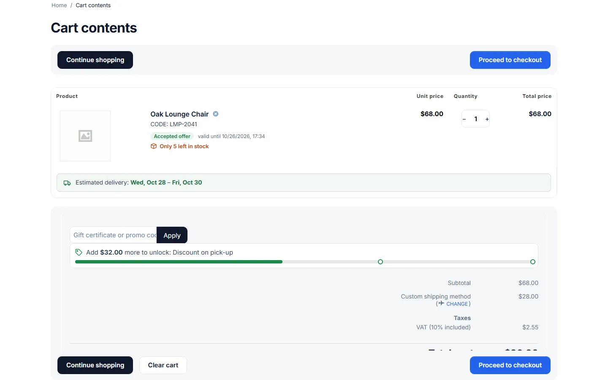Image resolution: width=608 pixels, height=380 pixels.
Task: Click the middle milestone circle on the progress bar
Action: 380,262
